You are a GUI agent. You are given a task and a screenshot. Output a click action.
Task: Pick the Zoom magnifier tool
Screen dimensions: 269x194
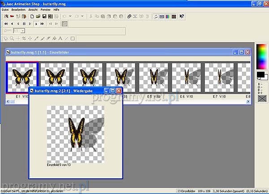tap(12, 38)
